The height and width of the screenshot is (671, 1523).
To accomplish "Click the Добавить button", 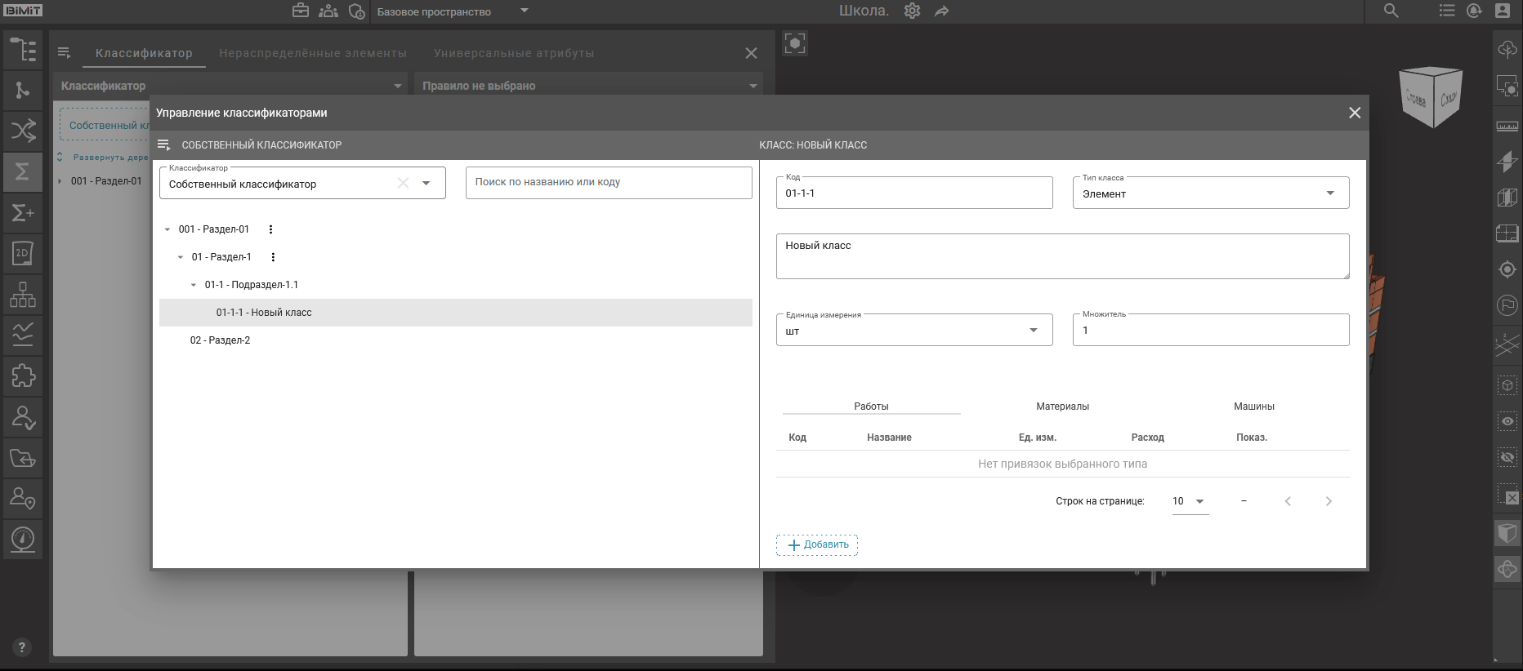I will click(817, 544).
